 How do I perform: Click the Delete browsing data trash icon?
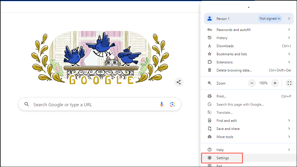[x=210, y=70]
